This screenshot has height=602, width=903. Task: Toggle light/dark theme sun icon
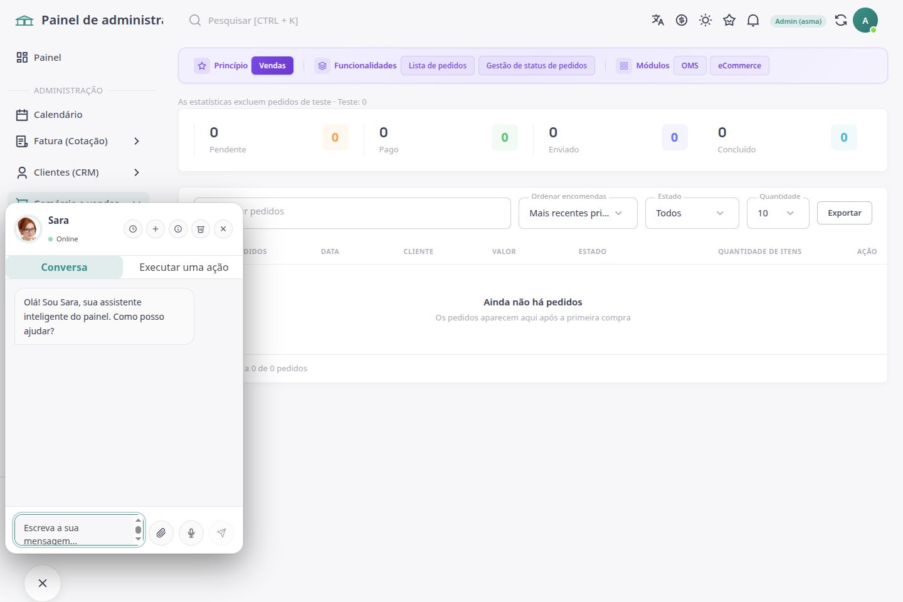(x=705, y=20)
